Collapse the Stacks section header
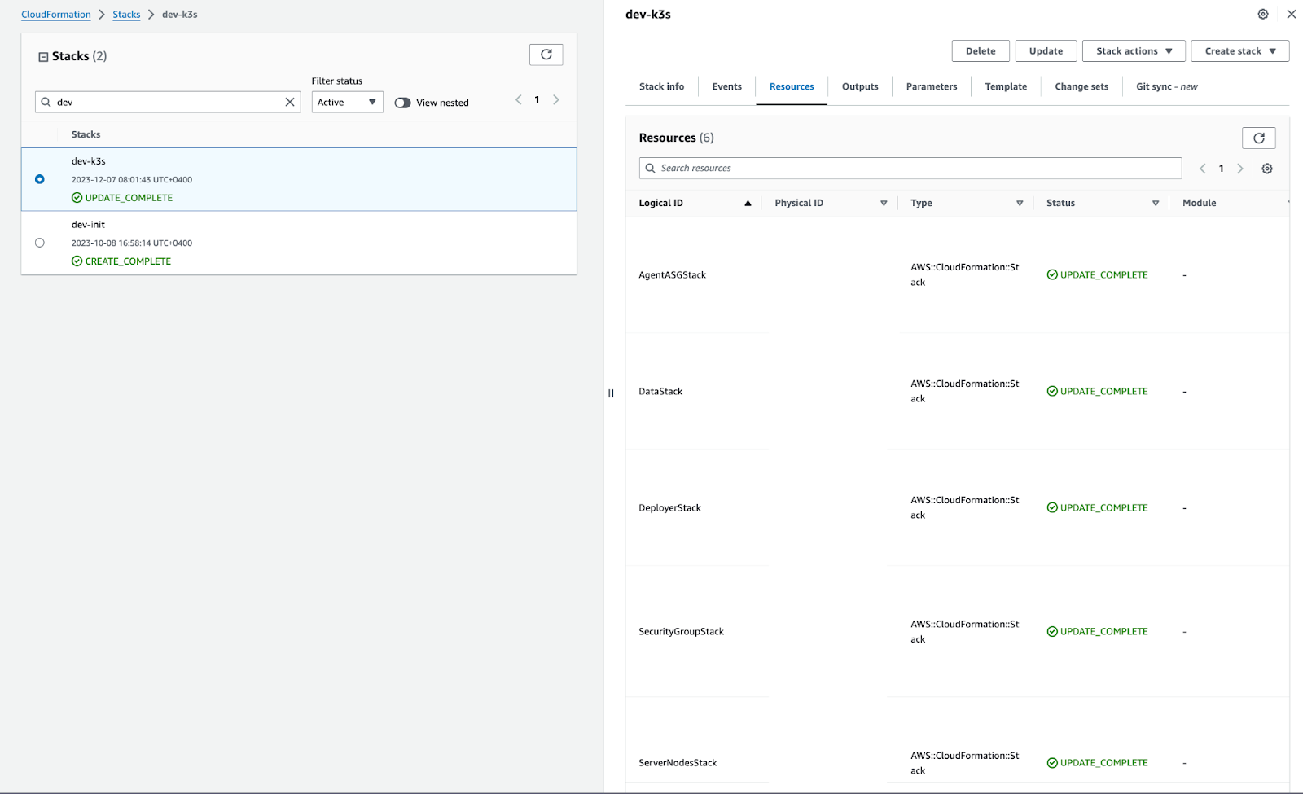This screenshot has width=1303, height=794. tap(40, 55)
